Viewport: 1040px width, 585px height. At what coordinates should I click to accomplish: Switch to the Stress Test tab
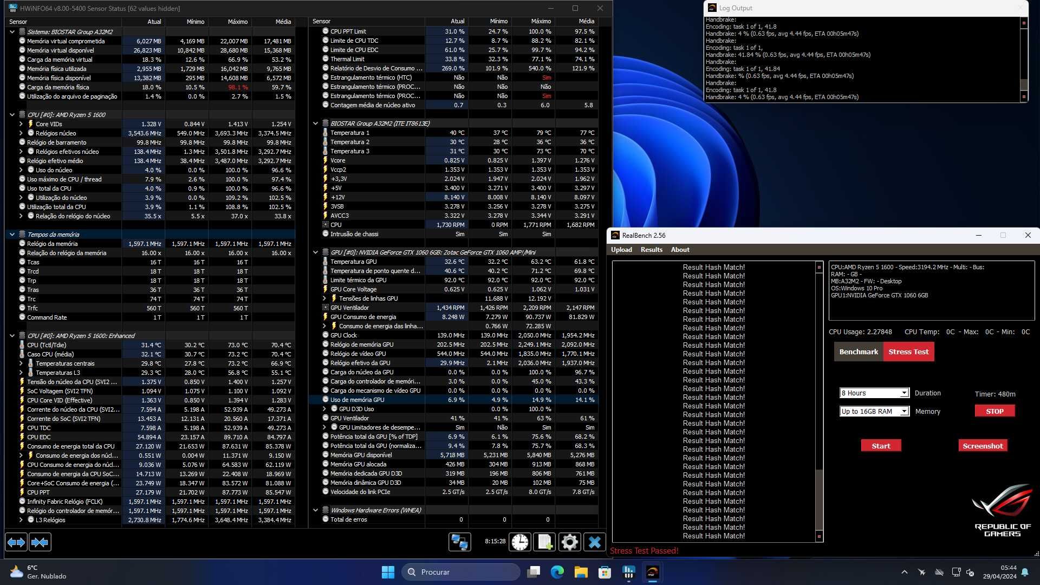tap(908, 352)
